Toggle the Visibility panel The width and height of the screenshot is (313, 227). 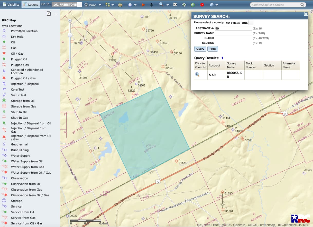pos(11,5)
